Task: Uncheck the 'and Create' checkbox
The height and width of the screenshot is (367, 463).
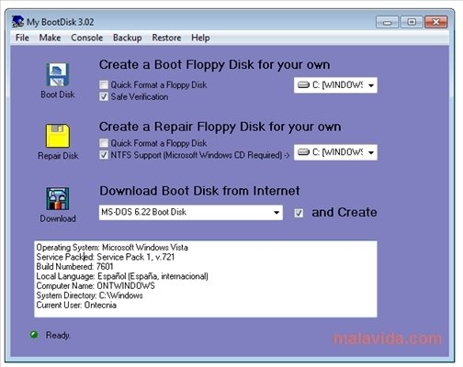Action: pyautogui.click(x=299, y=213)
